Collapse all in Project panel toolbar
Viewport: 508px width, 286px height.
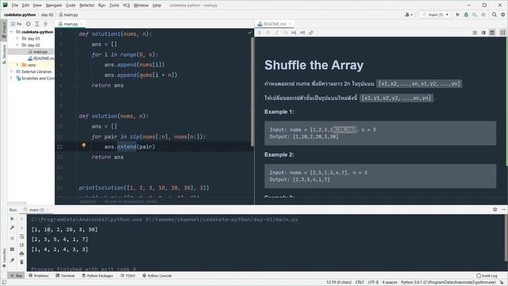tap(45, 24)
